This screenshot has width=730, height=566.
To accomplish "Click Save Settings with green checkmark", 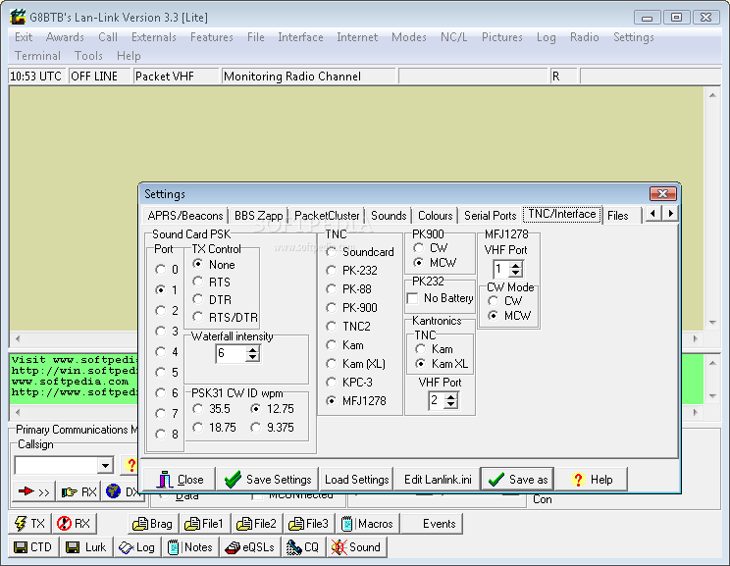I will click(268, 480).
